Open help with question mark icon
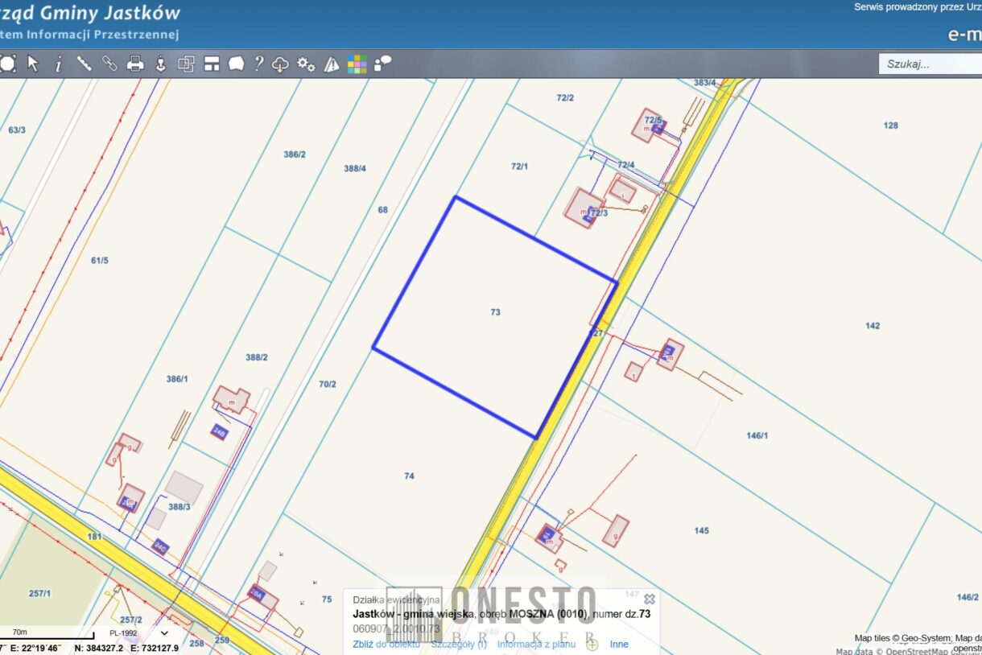Image resolution: width=982 pixels, height=655 pixels. 258,64
